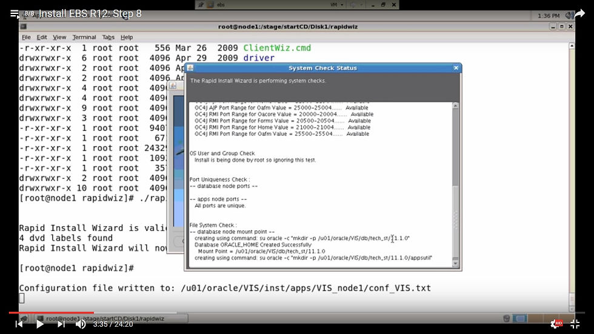Click 'OS User and Group Check' heading

(x=222, y=153)
